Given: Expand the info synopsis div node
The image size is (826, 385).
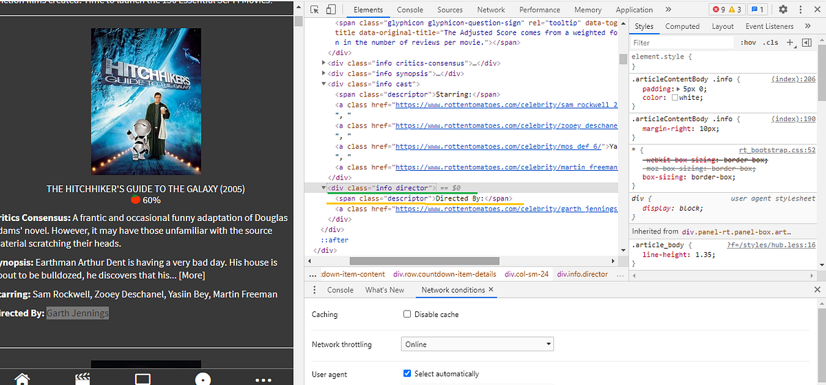Looking at the screenshot, I should pyautogui.click(x=325, y=74).
